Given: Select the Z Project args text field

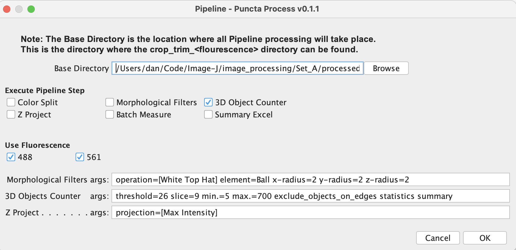Looking at the screenshot, I should coord(310,212).
